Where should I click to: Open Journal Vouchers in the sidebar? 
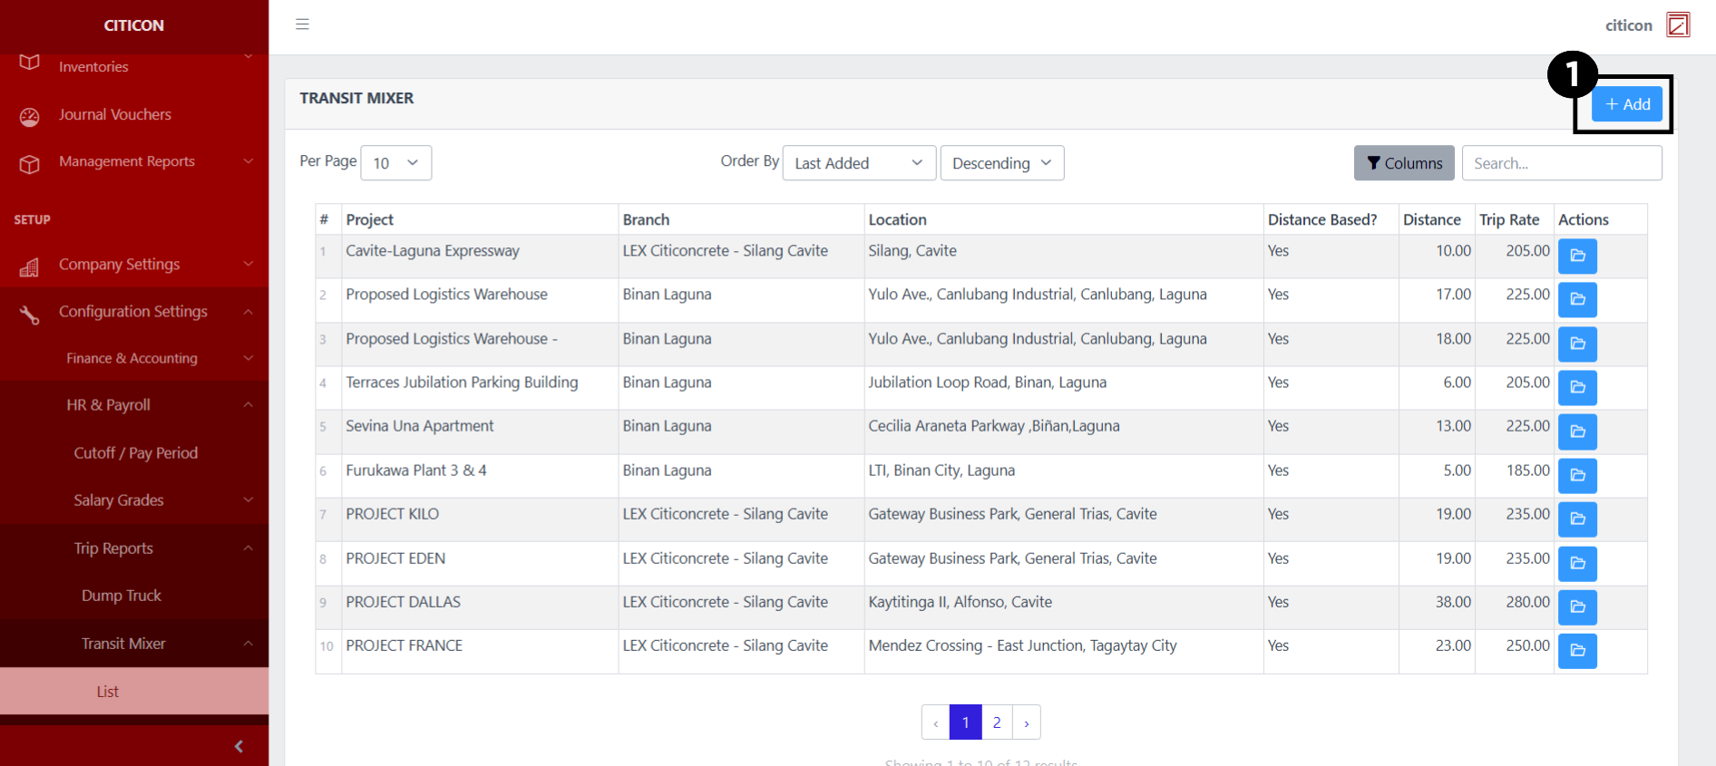point(115,114)
